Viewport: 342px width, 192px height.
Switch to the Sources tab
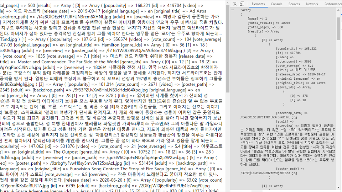coord(294,4)
